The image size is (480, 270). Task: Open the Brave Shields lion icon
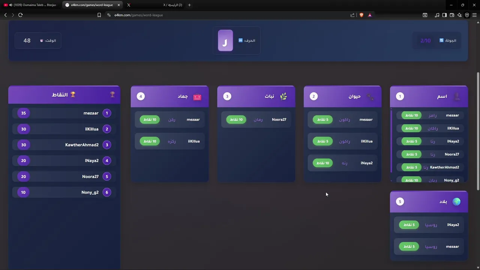361,15
